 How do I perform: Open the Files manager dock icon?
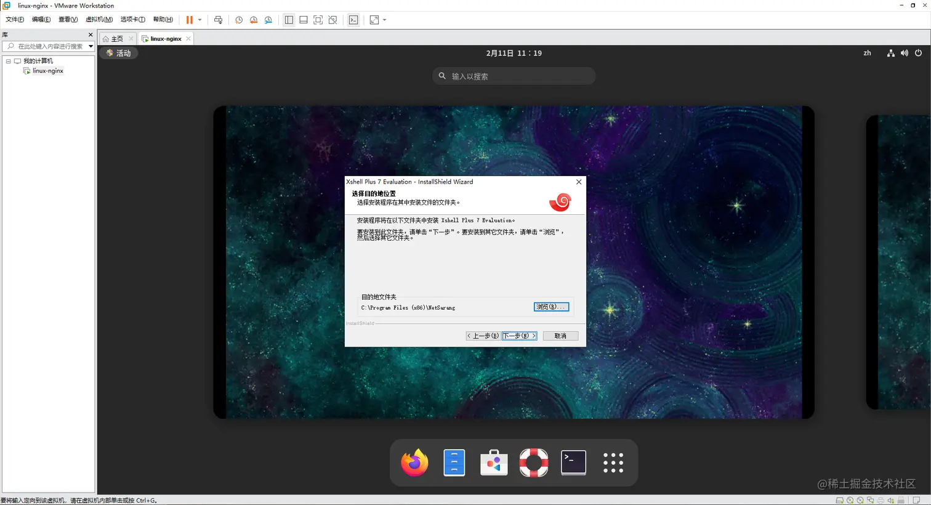coord(454,463)
